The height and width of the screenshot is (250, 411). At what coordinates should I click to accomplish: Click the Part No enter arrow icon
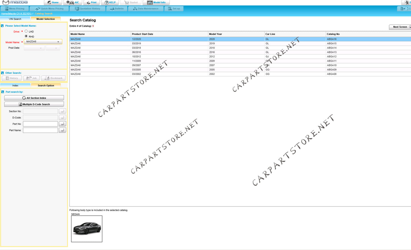pos(63,124)
